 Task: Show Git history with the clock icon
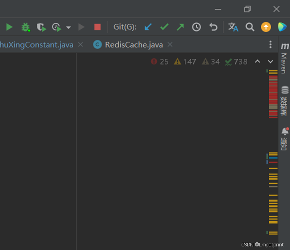click(x=196, y=27)
